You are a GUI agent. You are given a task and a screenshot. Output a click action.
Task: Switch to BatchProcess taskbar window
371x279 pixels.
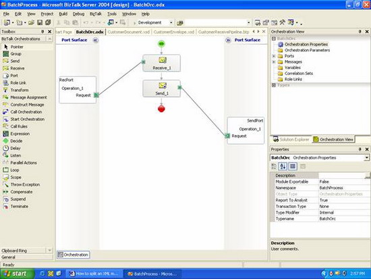[x=152, y=274]
